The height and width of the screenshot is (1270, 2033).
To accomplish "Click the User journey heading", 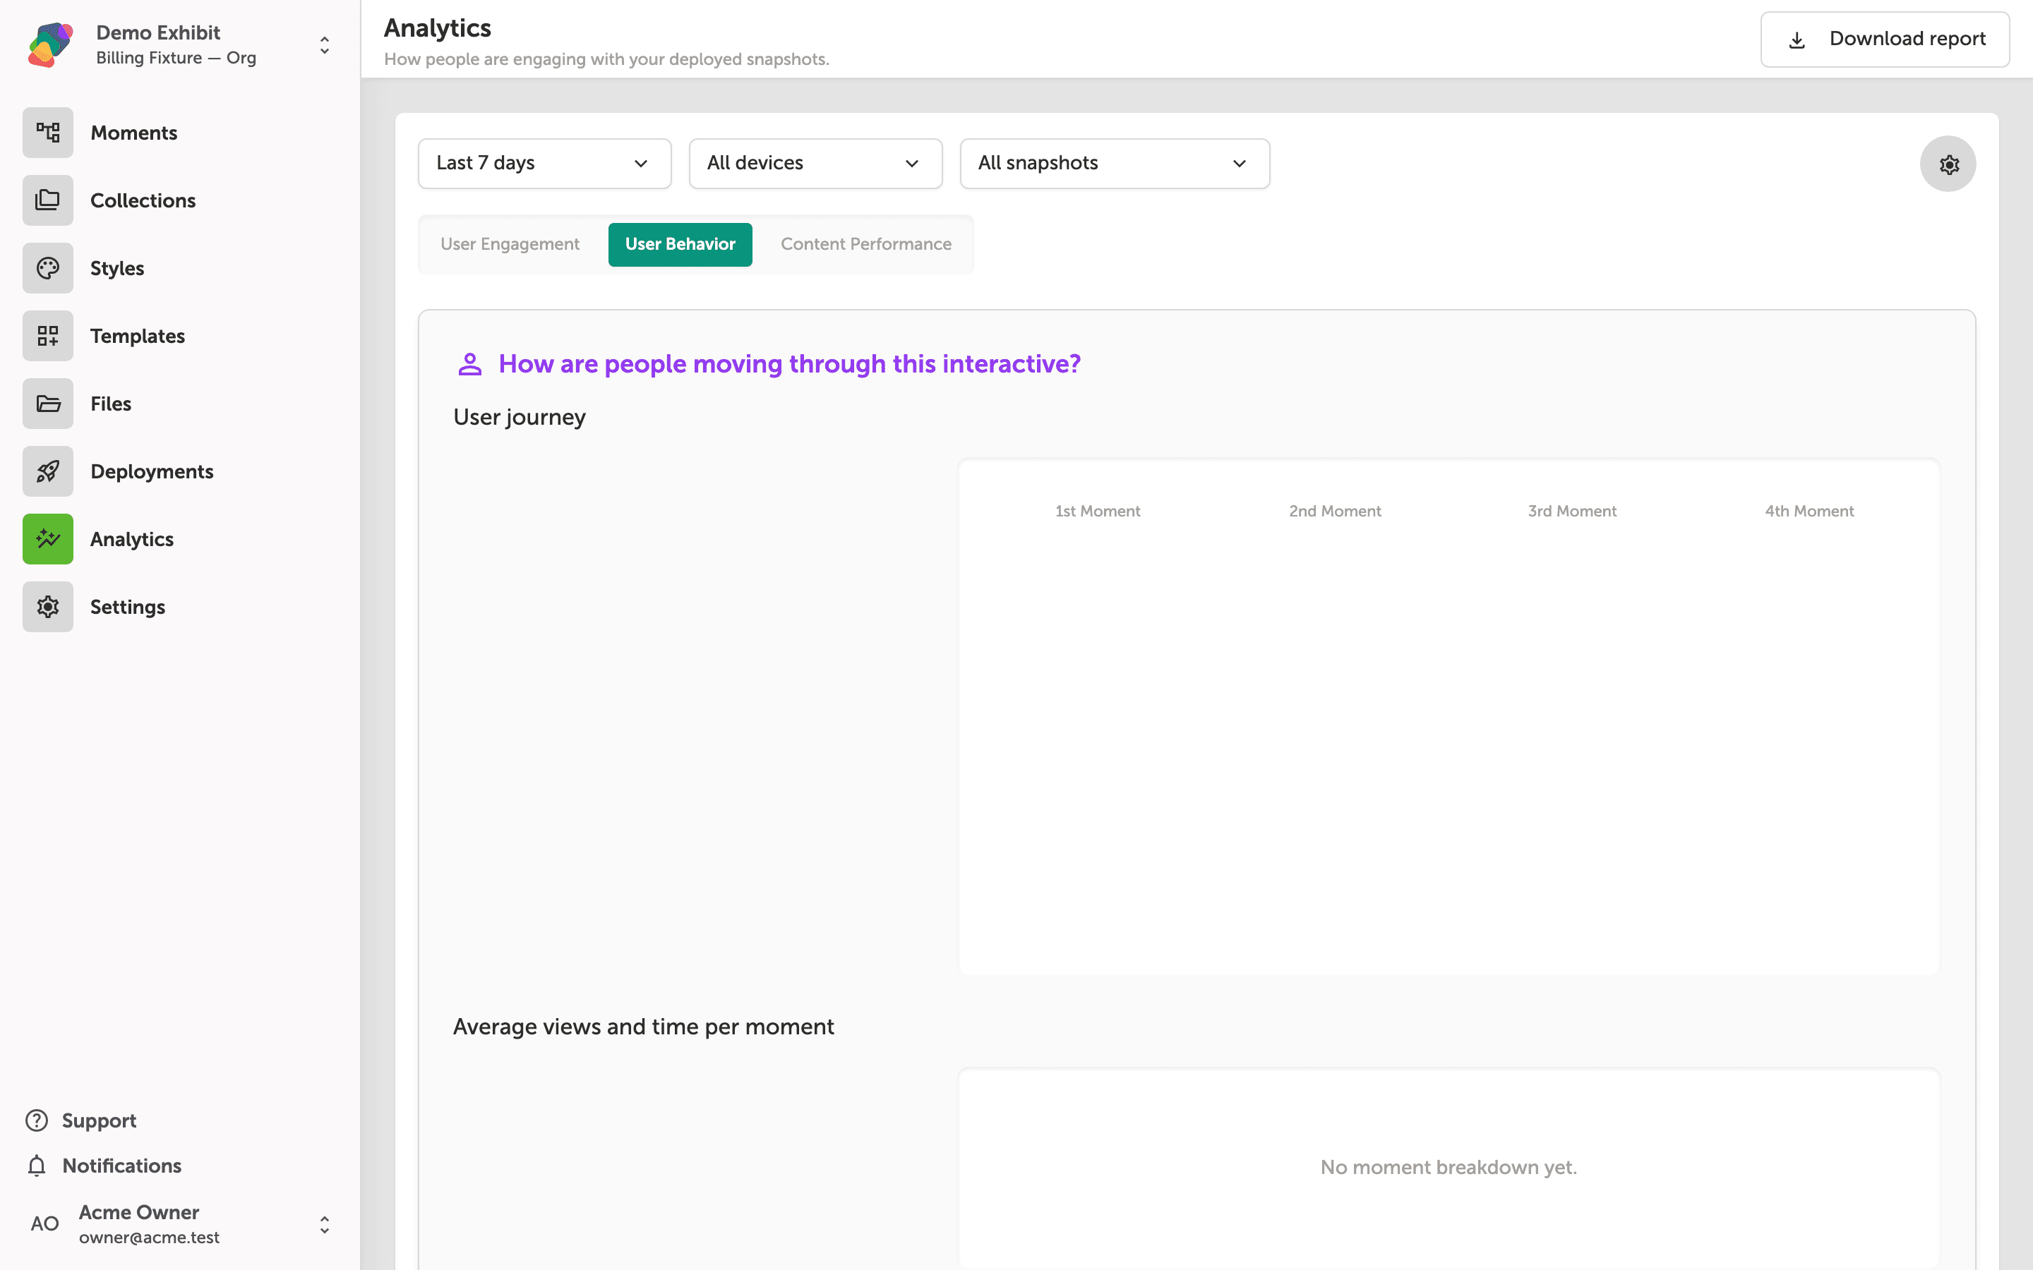I will [519, 418].
